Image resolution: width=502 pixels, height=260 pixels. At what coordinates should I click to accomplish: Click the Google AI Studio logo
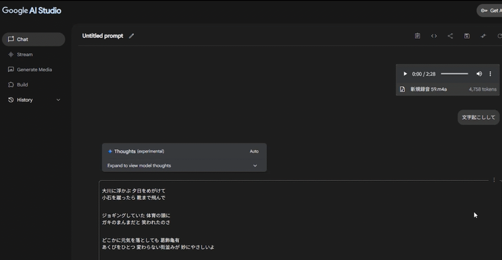(31, 11)
